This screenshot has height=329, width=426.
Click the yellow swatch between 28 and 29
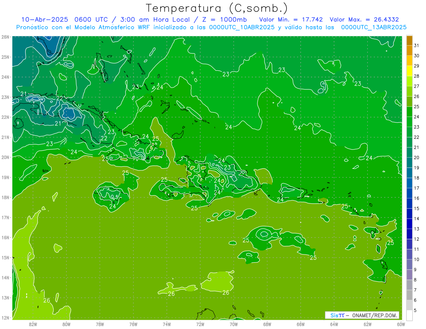pos(409,71)
